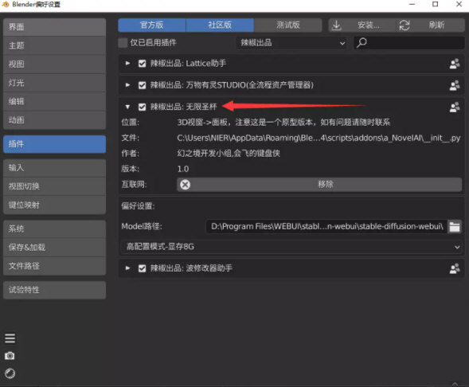The height and width of the screenshot is (387, 469).
Task: Open 保存&加载 preferences section
Action: pos(54,248)
